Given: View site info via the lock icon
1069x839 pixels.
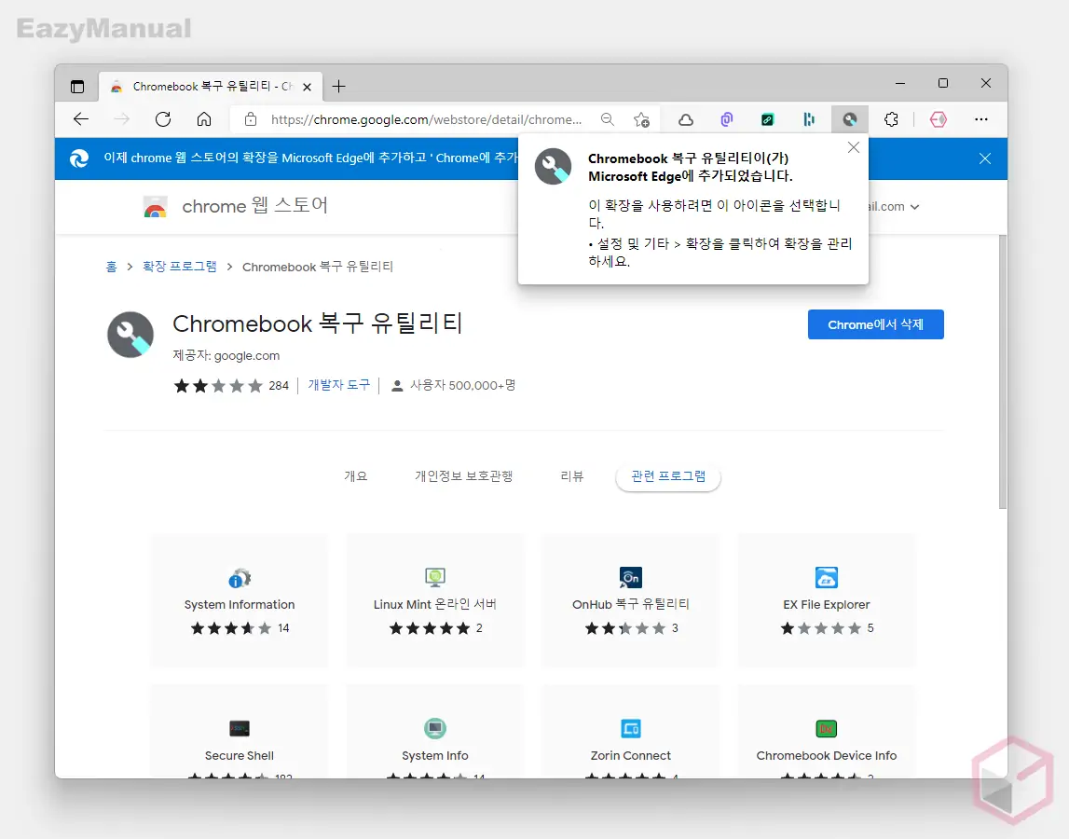Looking at the screenshot, I should coord(251,119).
